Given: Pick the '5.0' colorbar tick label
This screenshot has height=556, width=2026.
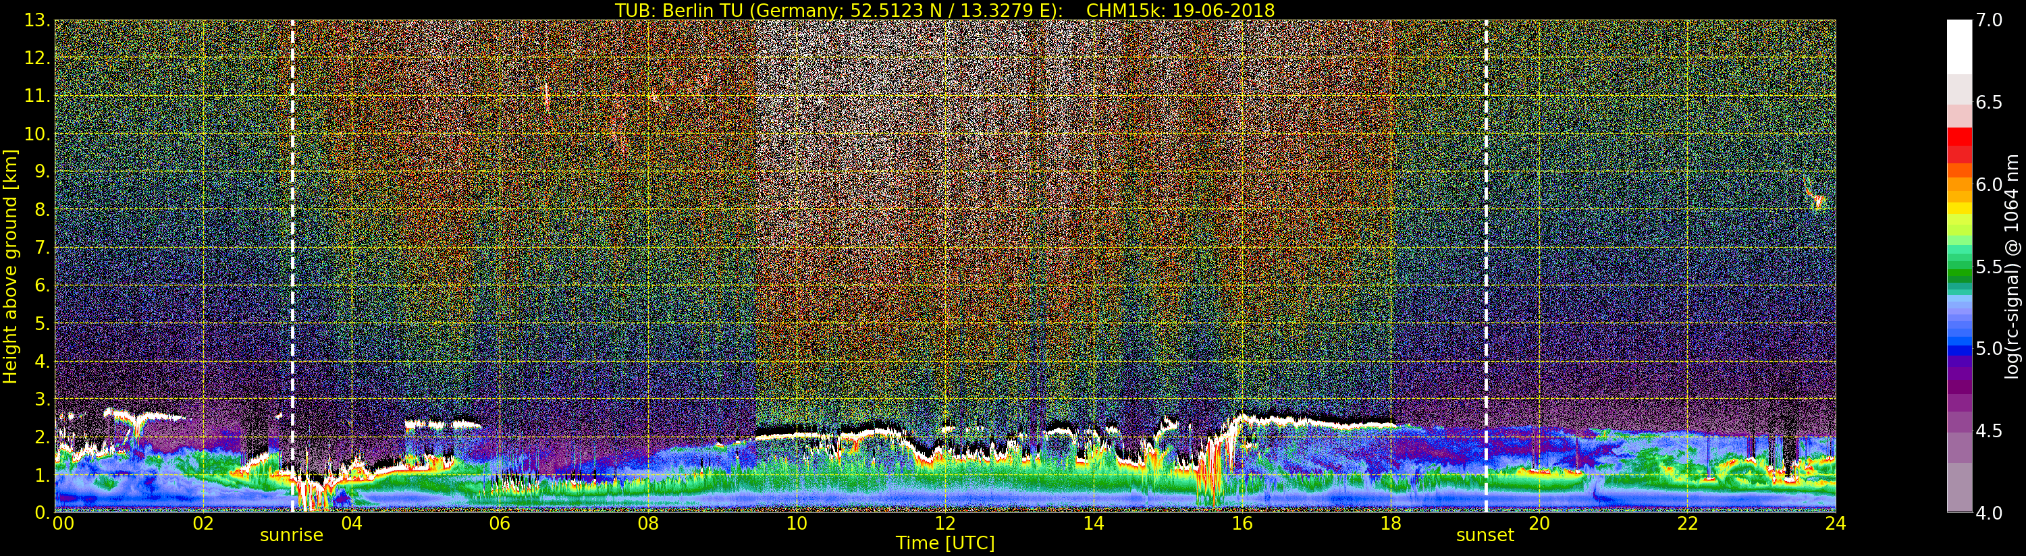Looking at the screenshot, I should pos(1989,348).
